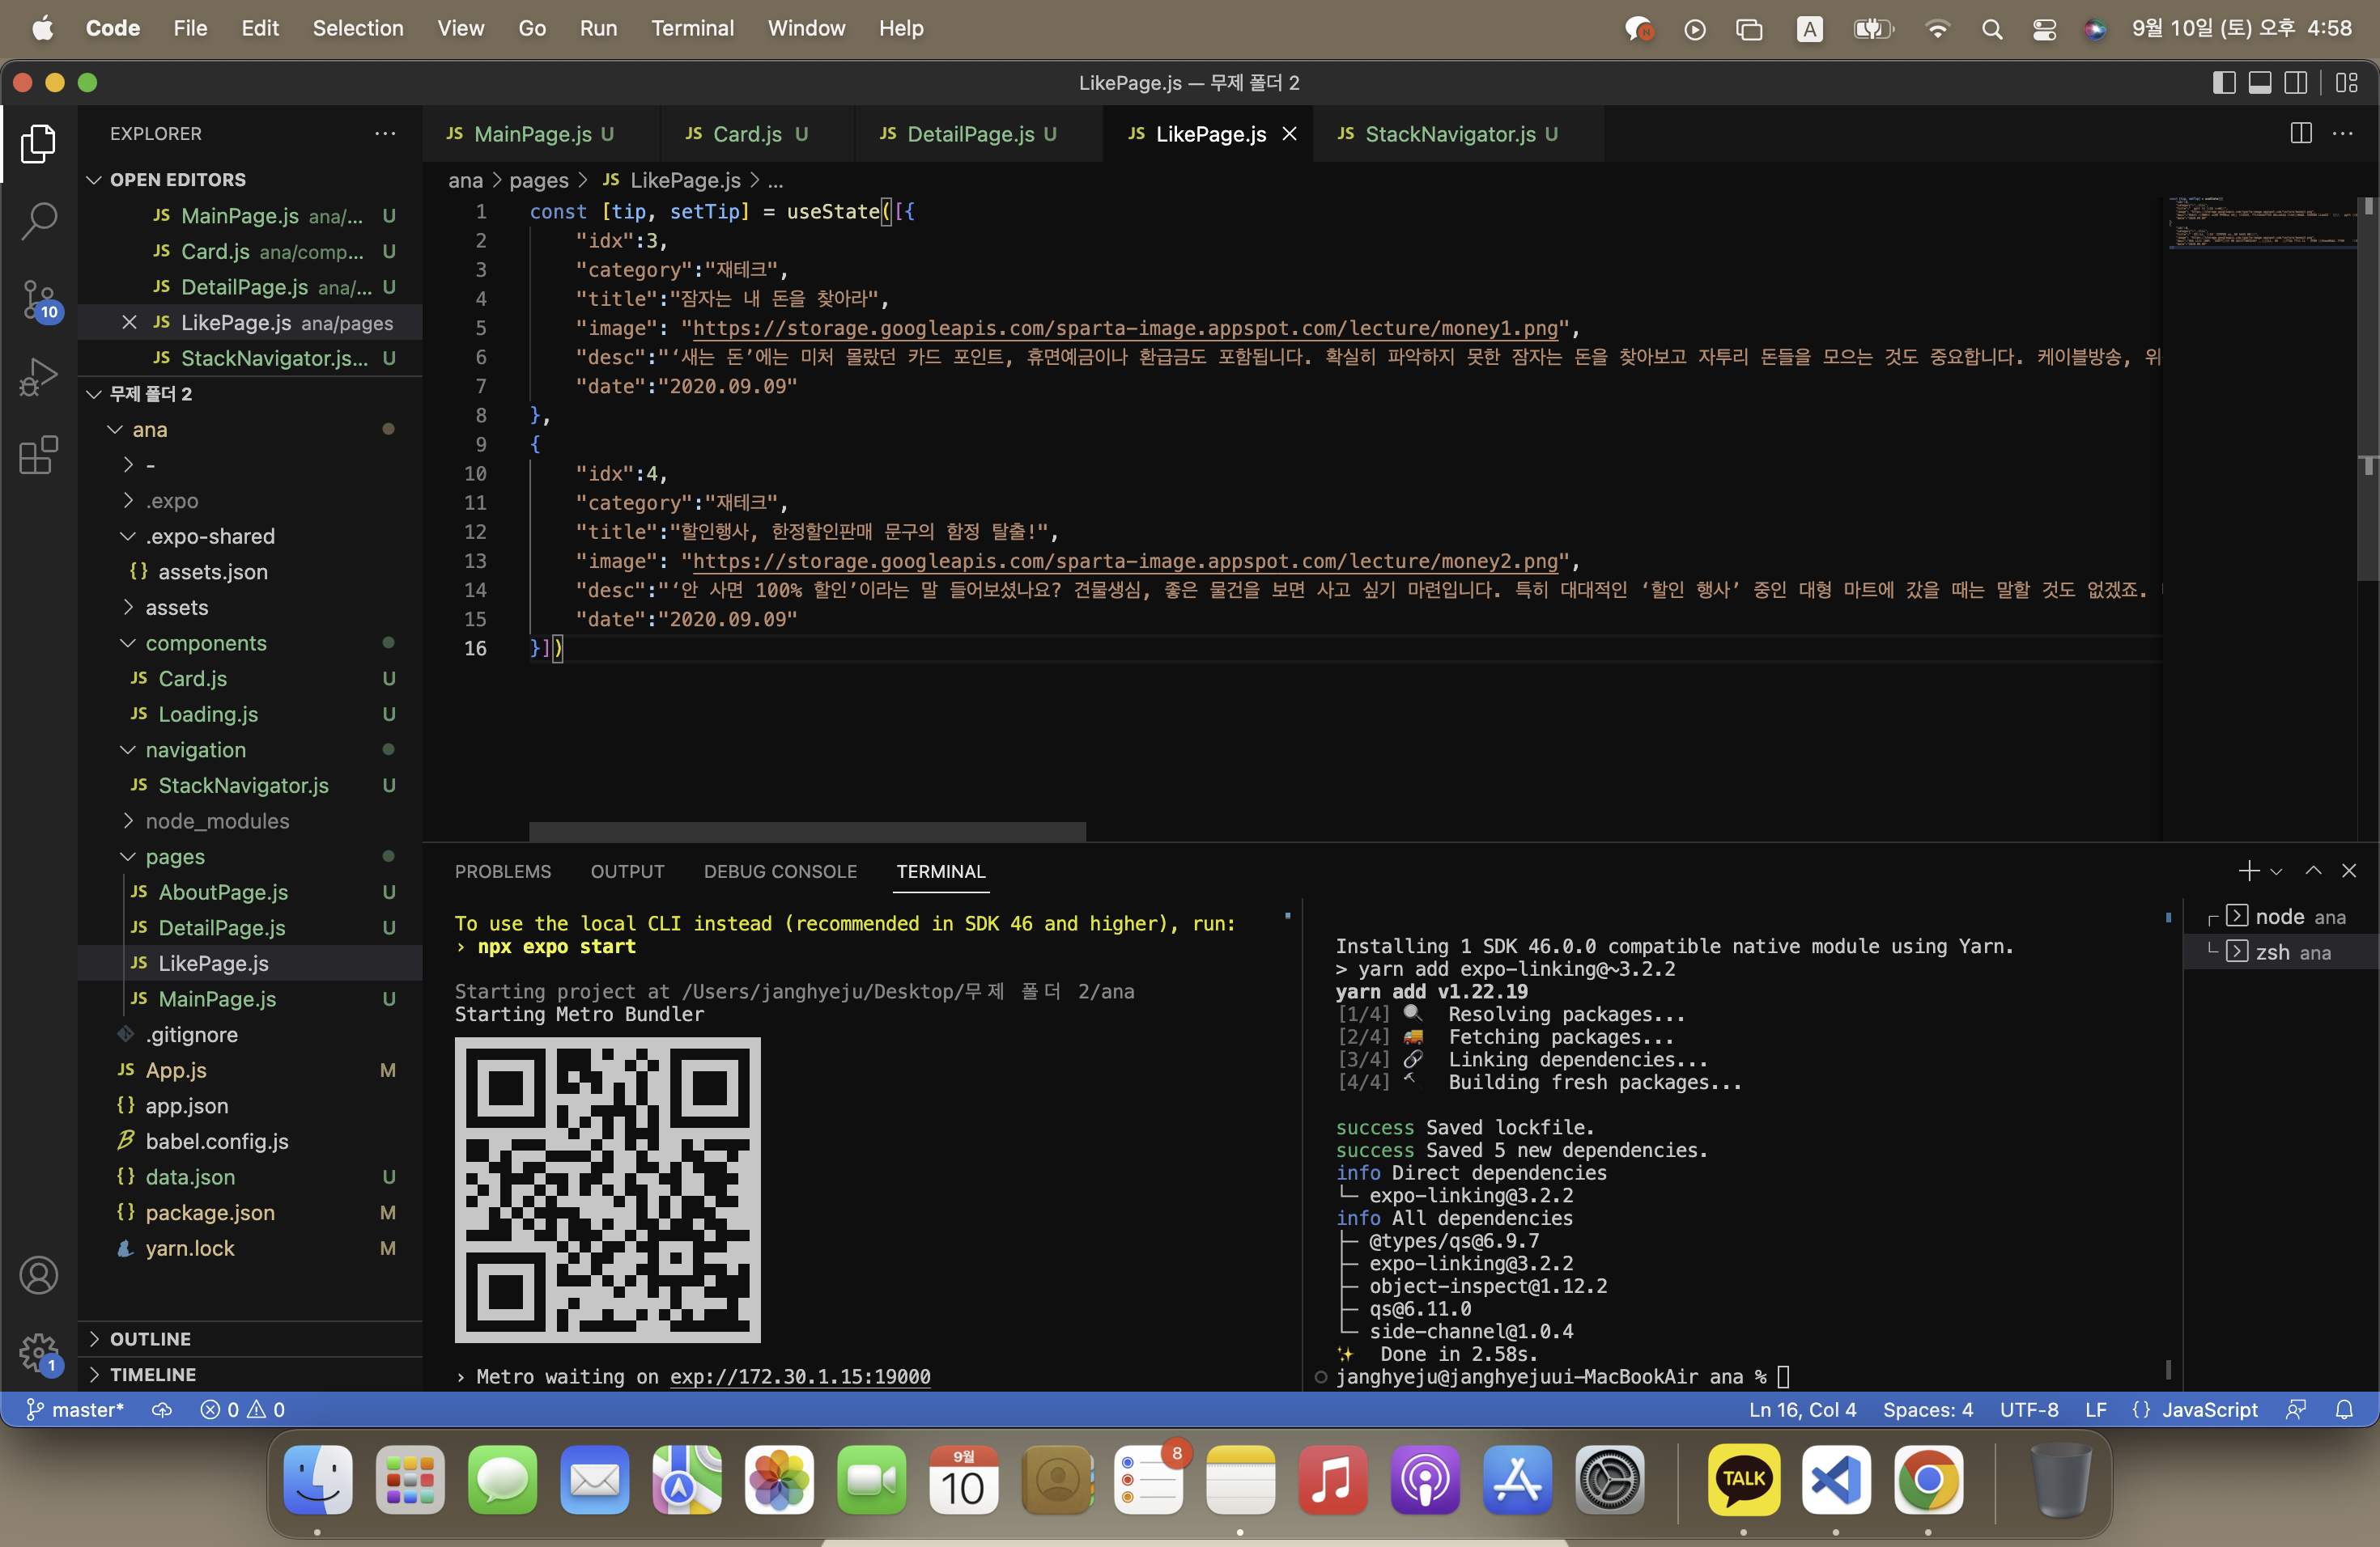2380x1547 pixels.
Task: Toggle Secondary Side Bar visibility
Action: 2295,83
